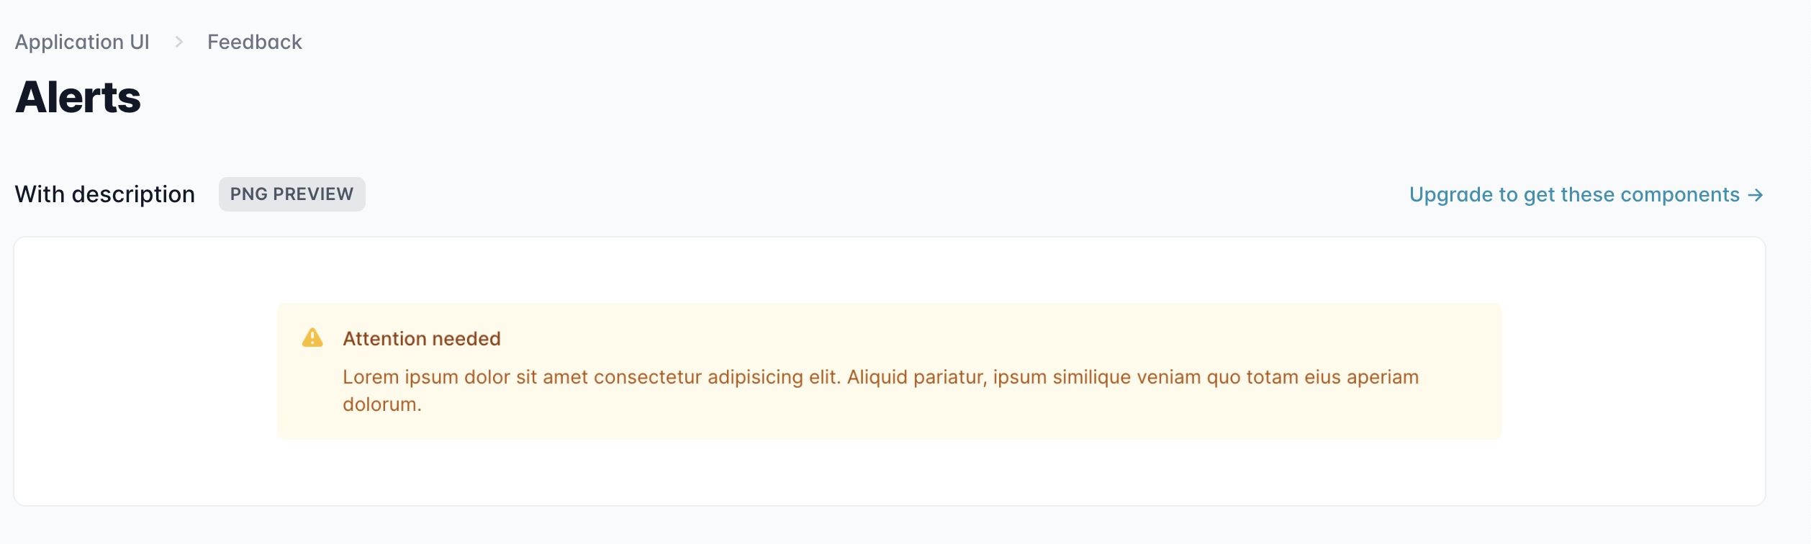
Task: Click the yellow warning triangle icon
Action: pos(312,337)
